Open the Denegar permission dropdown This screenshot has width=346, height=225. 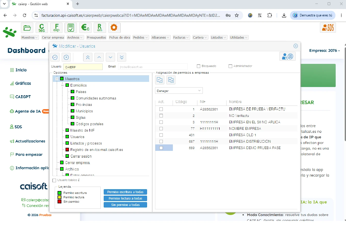(x=179, y=91)
